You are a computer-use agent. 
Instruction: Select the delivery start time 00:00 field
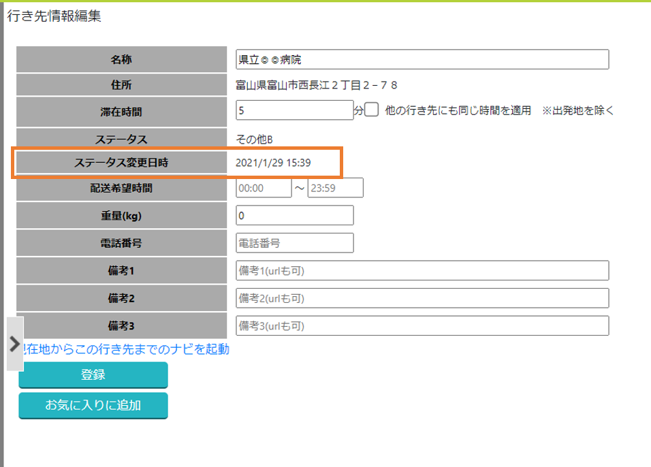tap(264, 188)
